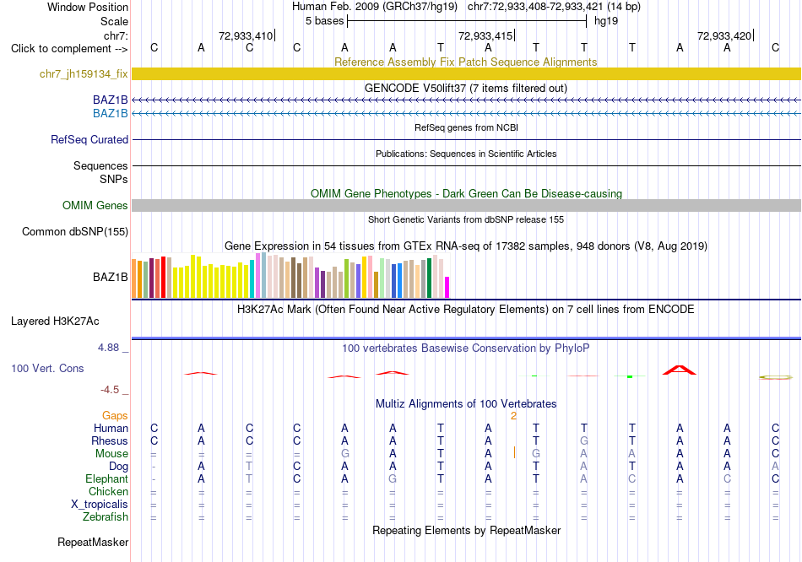Click the dark blue BAZ1B gene label
The height and width of the screenshot is (562, 802).
point(110,100)
